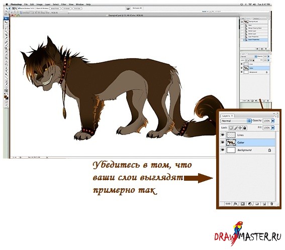Select the Lasso tool
285x250 pixels.
click(x=6, y=29)
